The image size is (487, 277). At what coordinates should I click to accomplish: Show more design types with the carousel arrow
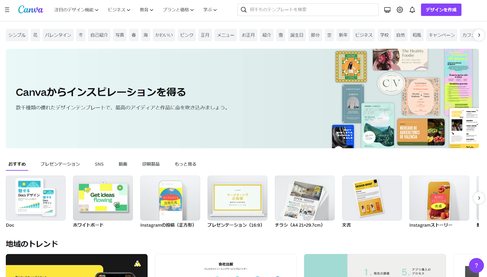[x=479, y=198]
